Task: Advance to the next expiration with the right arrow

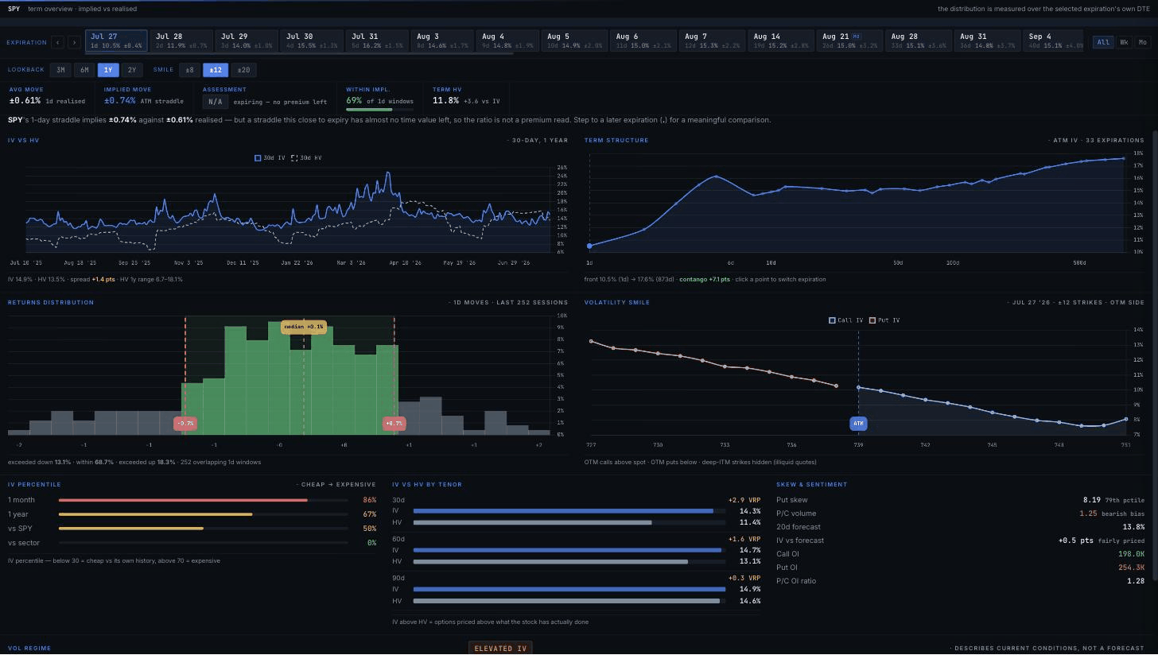Action: pyautogui.click(x=74, y=42)
